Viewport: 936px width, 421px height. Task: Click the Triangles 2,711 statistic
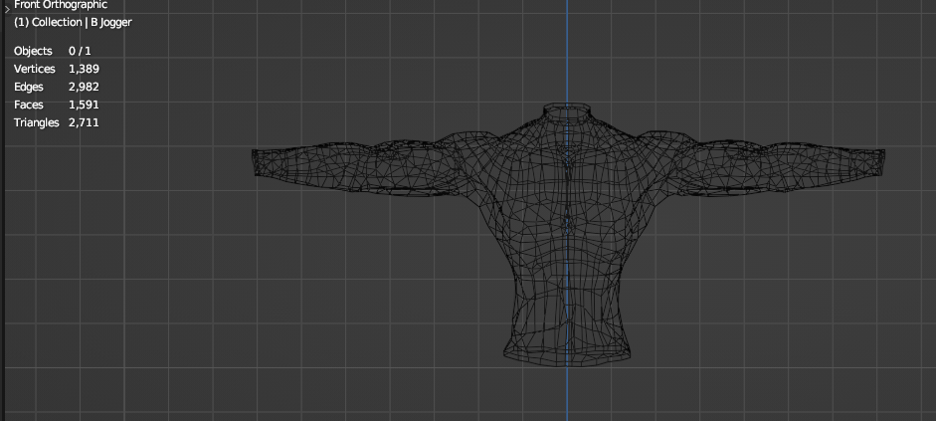click(x=57, y=122)
